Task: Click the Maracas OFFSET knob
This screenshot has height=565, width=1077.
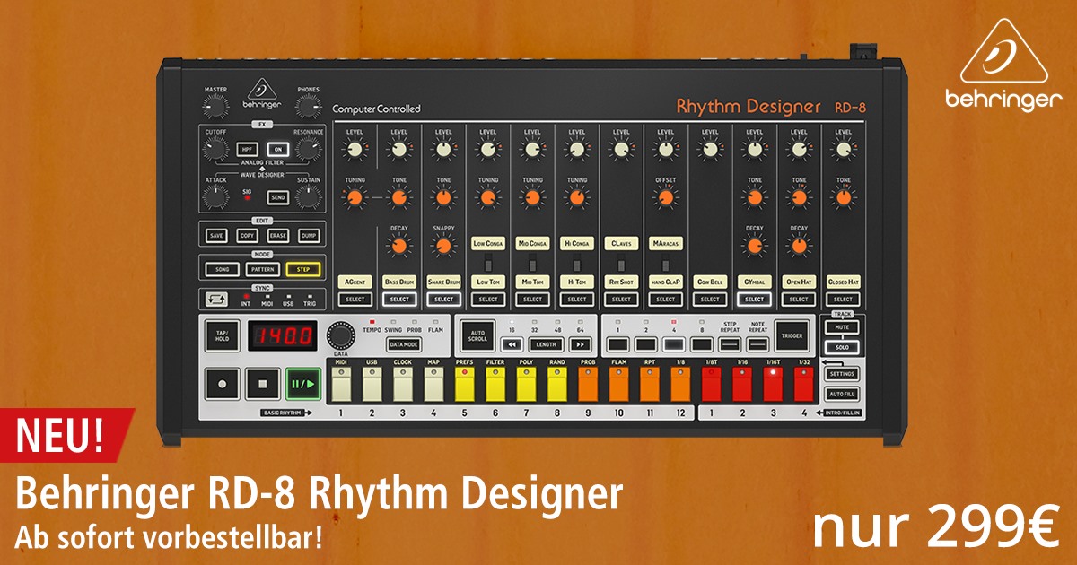Action: (x=665, y=197)
